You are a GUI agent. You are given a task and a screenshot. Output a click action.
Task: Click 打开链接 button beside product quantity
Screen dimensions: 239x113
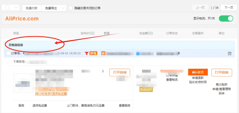(x=120, y=72)
